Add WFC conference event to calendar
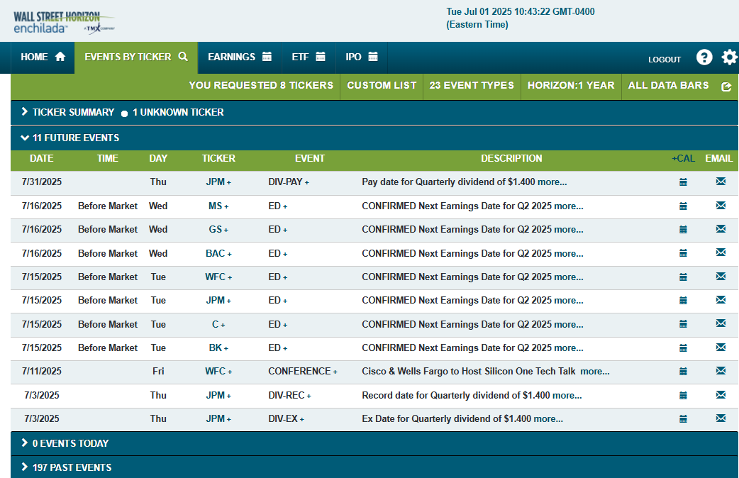 pos(683,372)
